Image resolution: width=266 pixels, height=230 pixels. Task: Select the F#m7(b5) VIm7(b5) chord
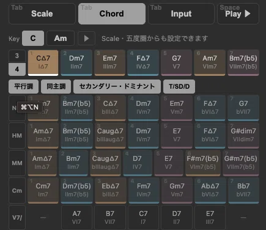point(203,163)
